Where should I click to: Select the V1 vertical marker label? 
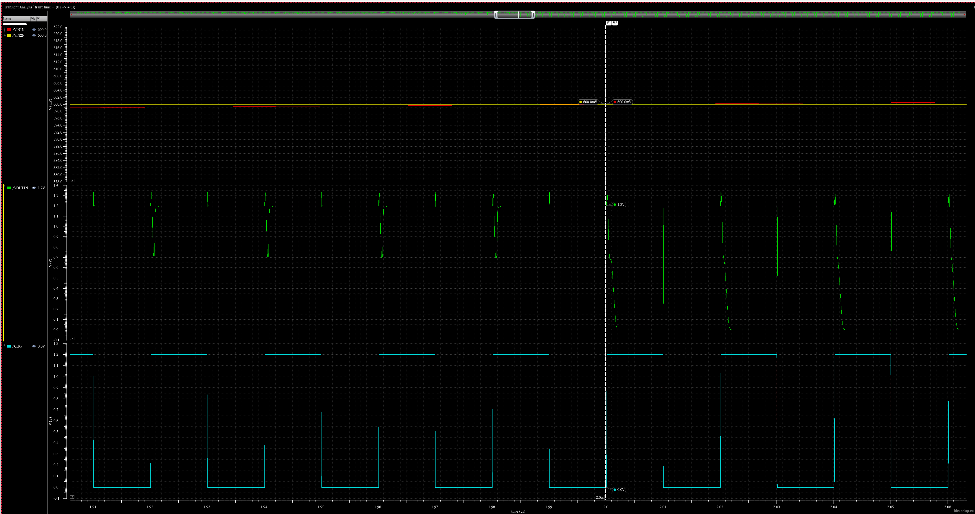608,23
